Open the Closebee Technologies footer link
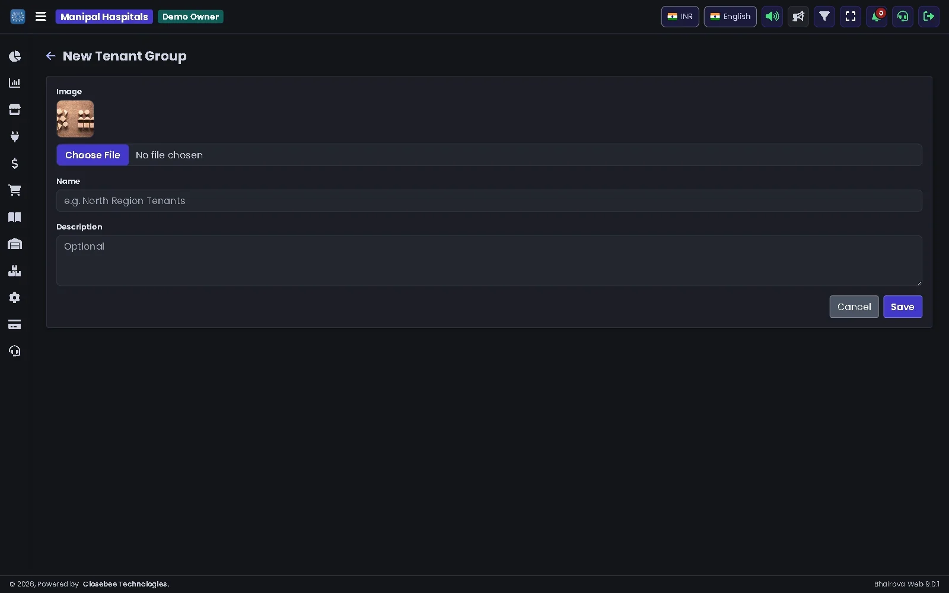This screenshot has width=949, height=593. (x=126, y=584)
